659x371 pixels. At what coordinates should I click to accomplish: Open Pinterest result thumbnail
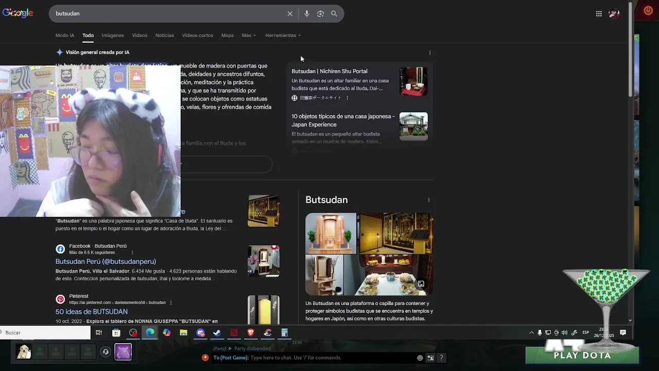264,310
